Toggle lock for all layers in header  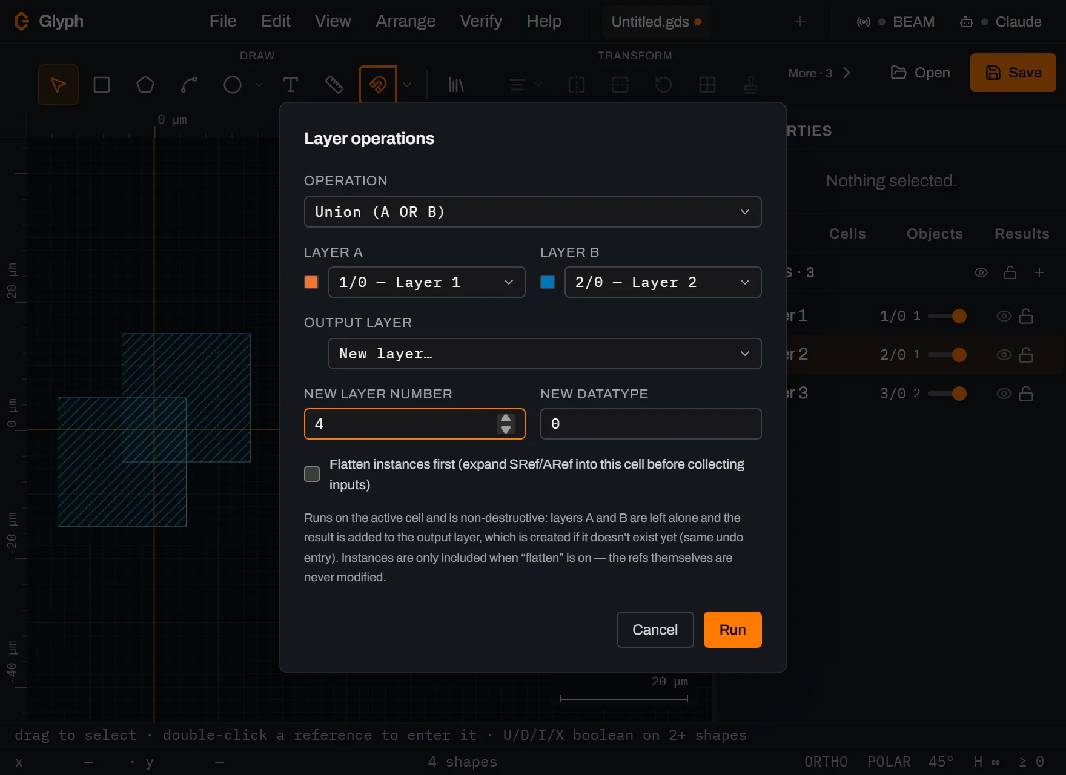tap(1010, 272)
